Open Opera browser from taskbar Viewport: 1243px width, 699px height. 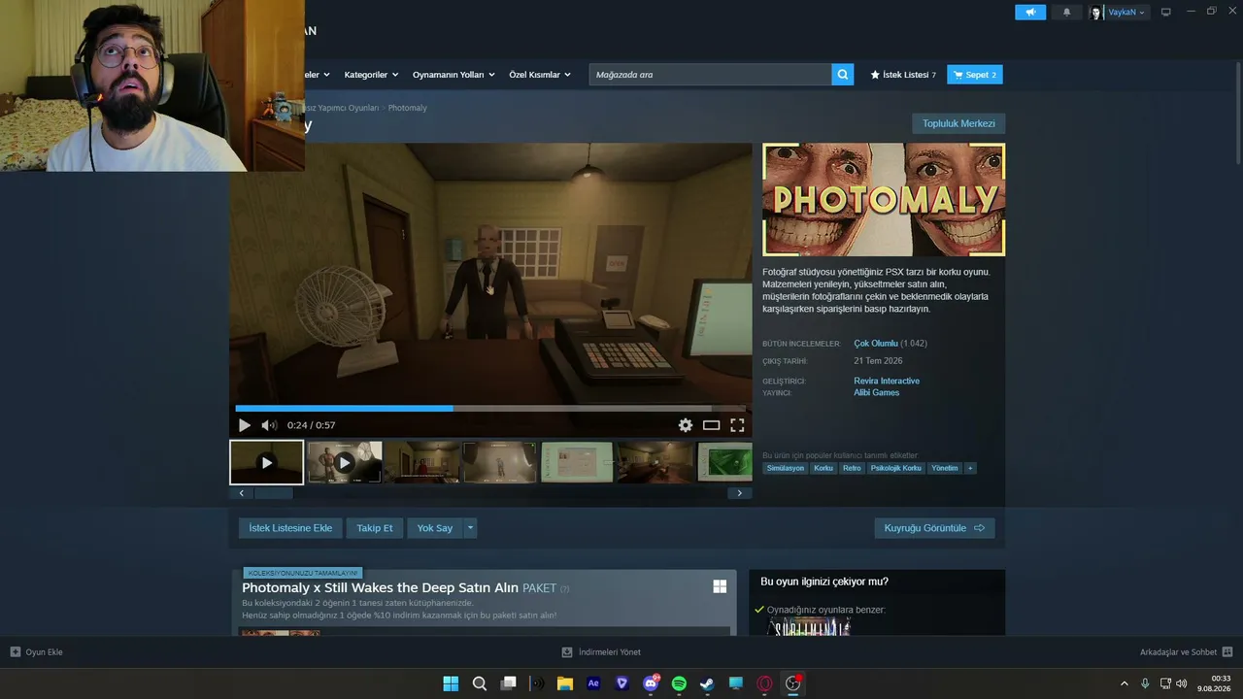764,683
